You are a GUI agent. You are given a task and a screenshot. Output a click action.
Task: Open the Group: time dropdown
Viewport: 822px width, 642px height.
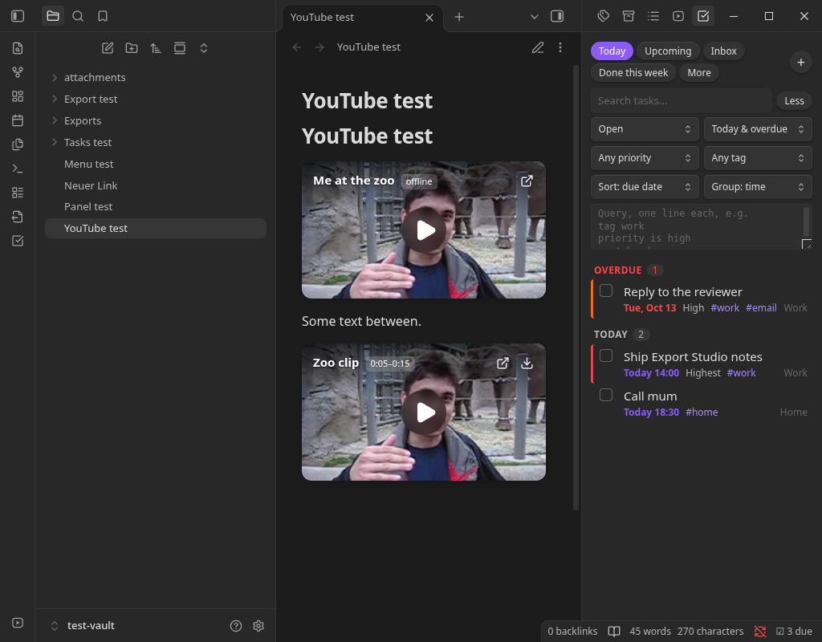pyautogui.click(x=758, y=187)
